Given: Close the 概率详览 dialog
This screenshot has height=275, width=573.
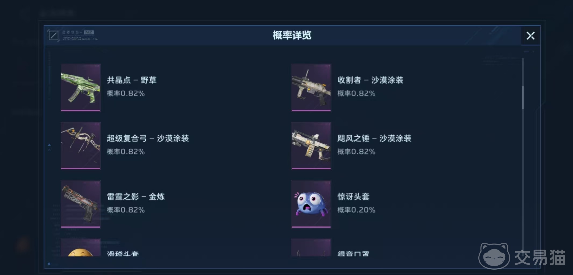Looking at the screenshot, I should (x=531, y=35).
